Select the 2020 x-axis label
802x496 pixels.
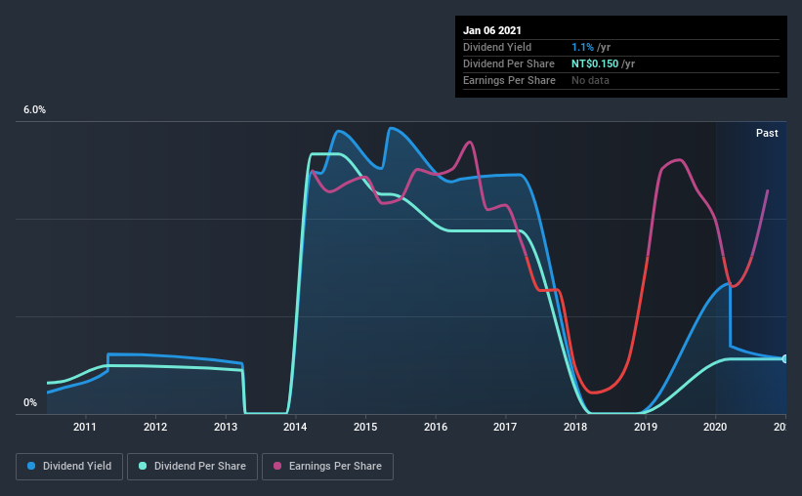[715, 427]
